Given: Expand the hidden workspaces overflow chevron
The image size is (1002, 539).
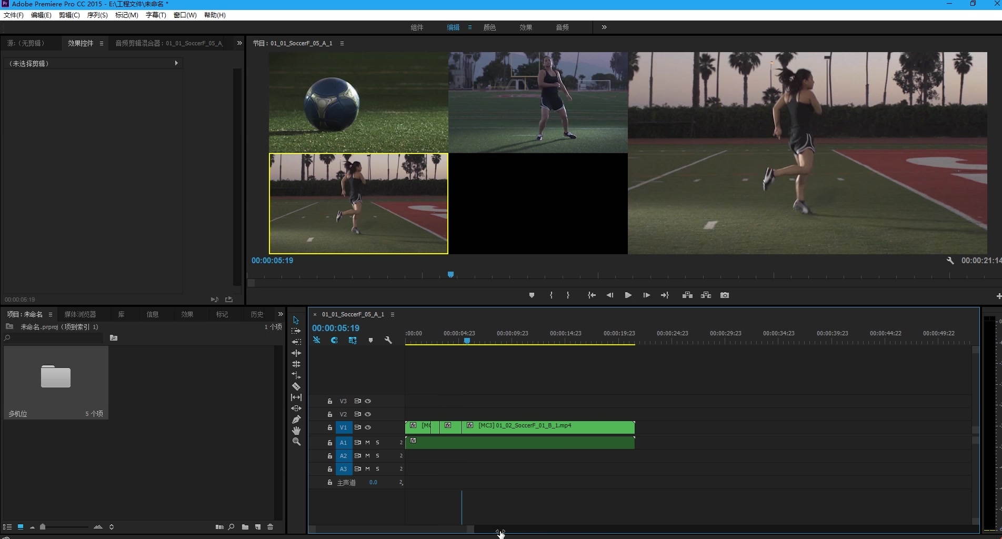Looking at the screenshot, I should coord(604,27).
